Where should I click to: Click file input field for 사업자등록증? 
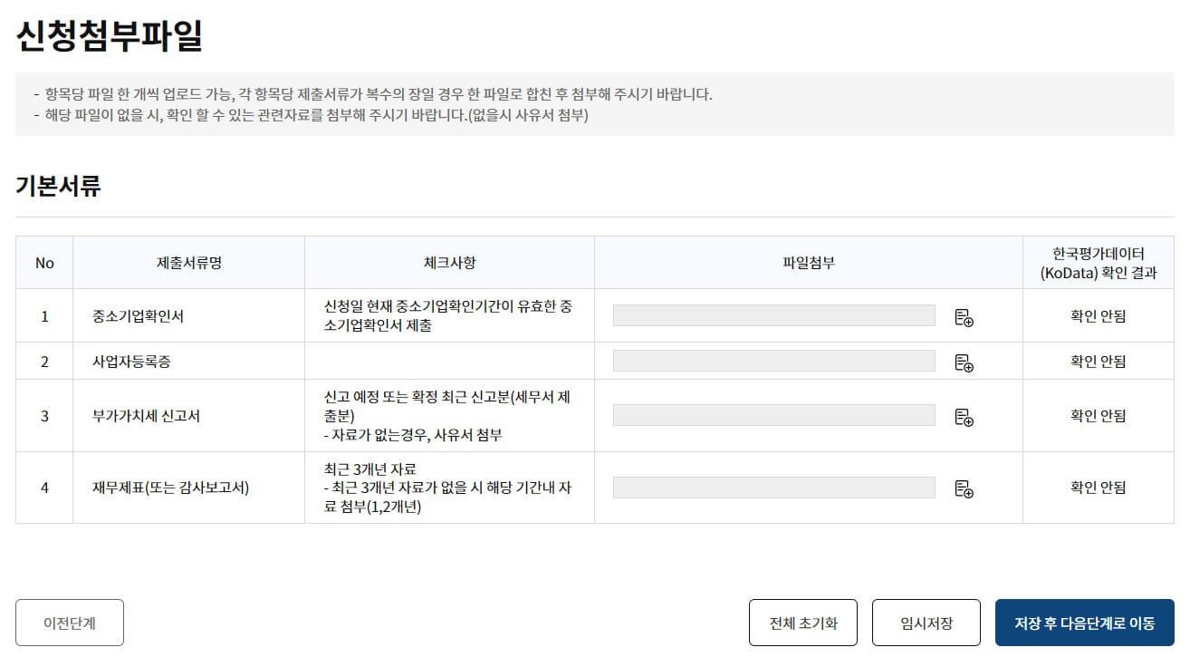pos(774,361)
